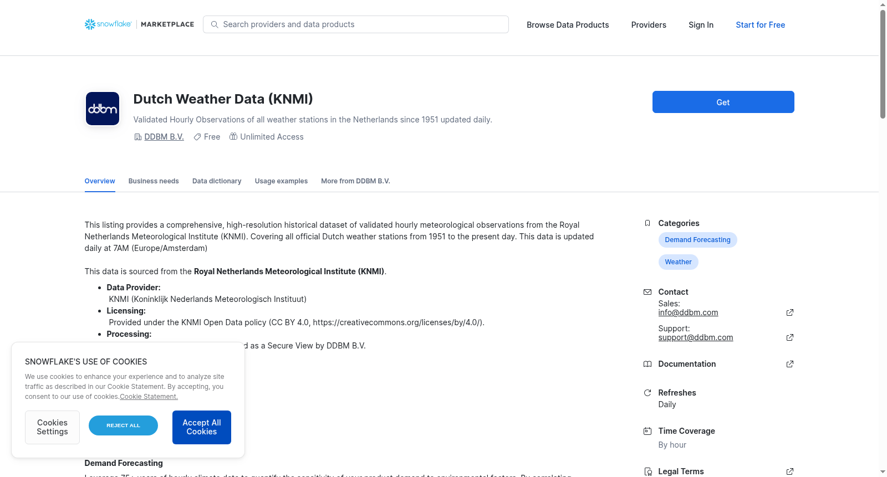Click the Unlimited Access gift icon
Viewport: 887px width, 477px height.
tap(233, 136)
